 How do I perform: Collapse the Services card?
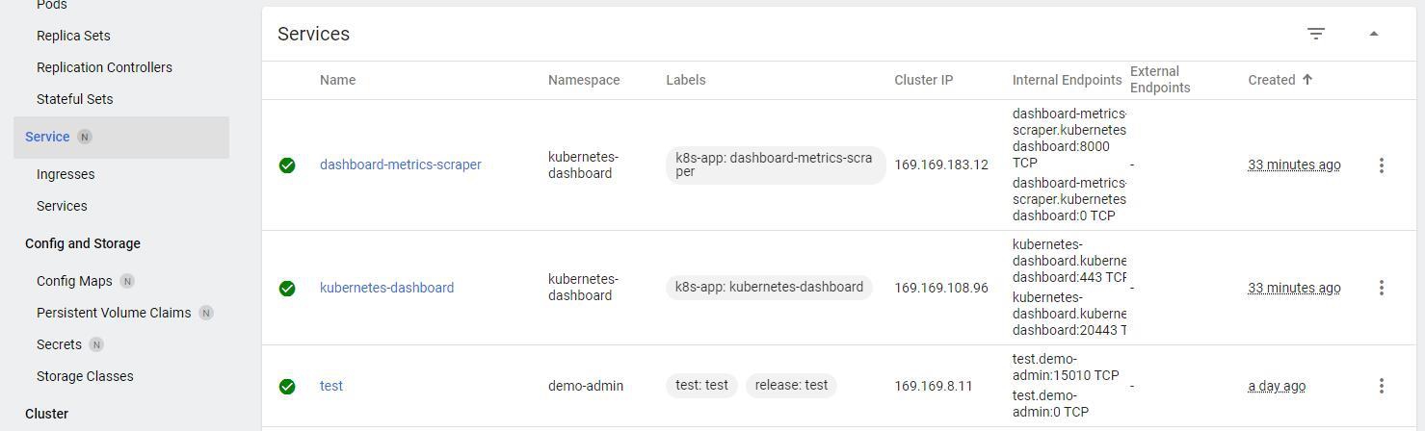pos(1374,34)
